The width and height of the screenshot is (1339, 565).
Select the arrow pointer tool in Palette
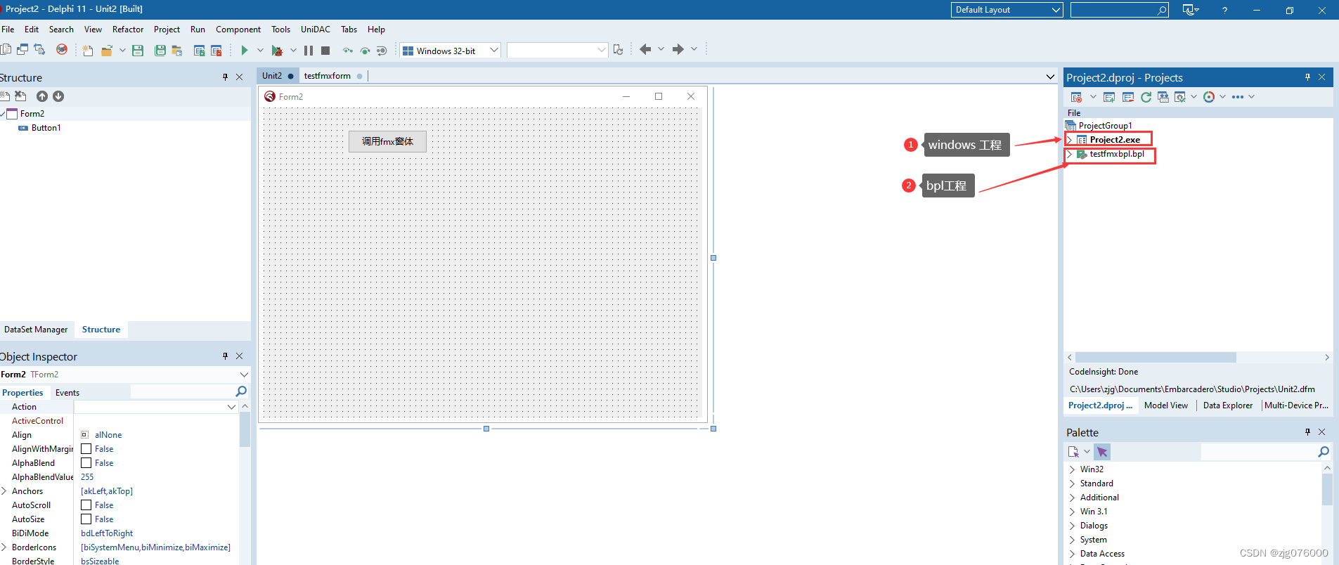[1102, 452]
